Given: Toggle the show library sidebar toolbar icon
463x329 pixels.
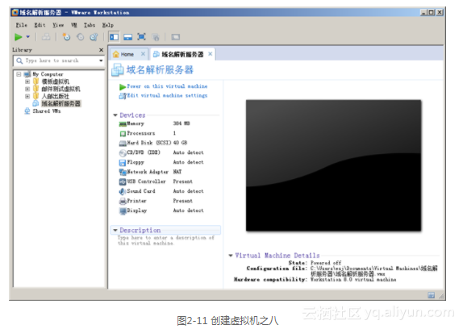Looking at the screenshot, I should [114, 37].
